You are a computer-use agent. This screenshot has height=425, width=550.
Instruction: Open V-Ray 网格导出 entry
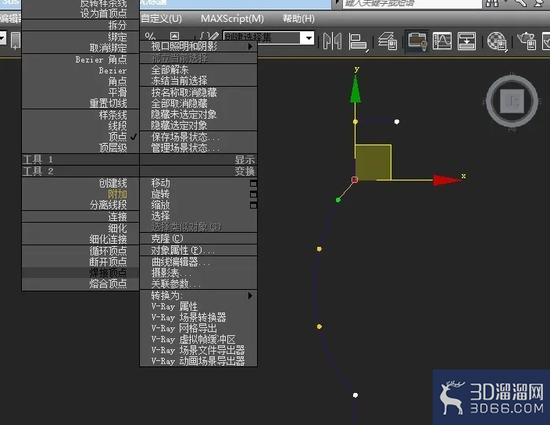[198, 328]
